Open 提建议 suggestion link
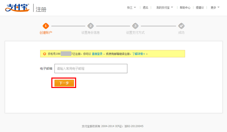Viewport: 227px width, 132px height. pyautogui.click(x=200, y=8)
